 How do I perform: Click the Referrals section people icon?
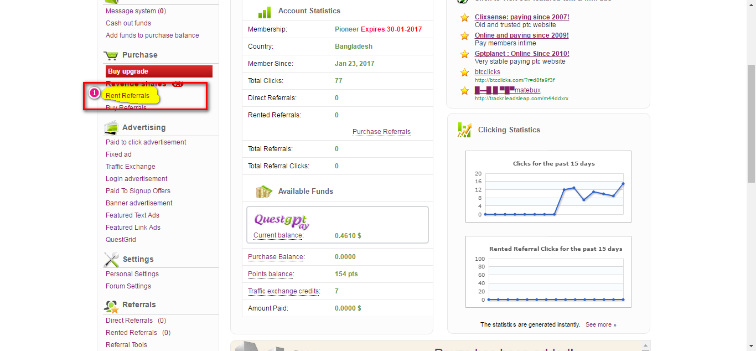coord(111,306)
